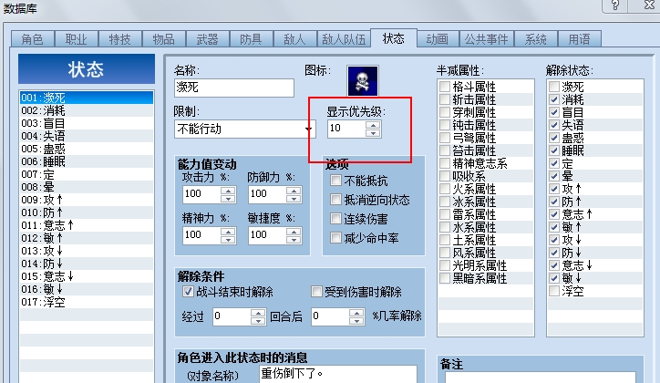Screen dimensions: 660x383
Task: Select state 011:意志↑ in list
Action: (x=87, y=225)
